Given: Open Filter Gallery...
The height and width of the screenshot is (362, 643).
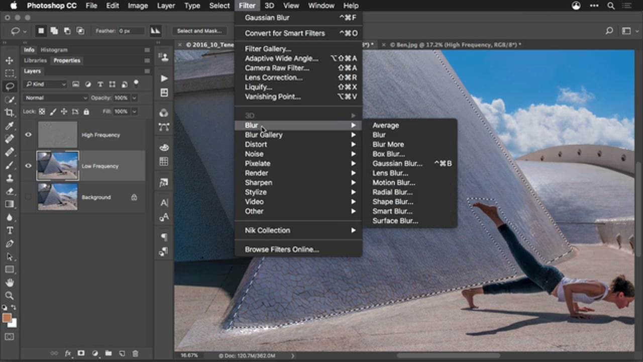Looking at the screenshot, I should 298,49.
